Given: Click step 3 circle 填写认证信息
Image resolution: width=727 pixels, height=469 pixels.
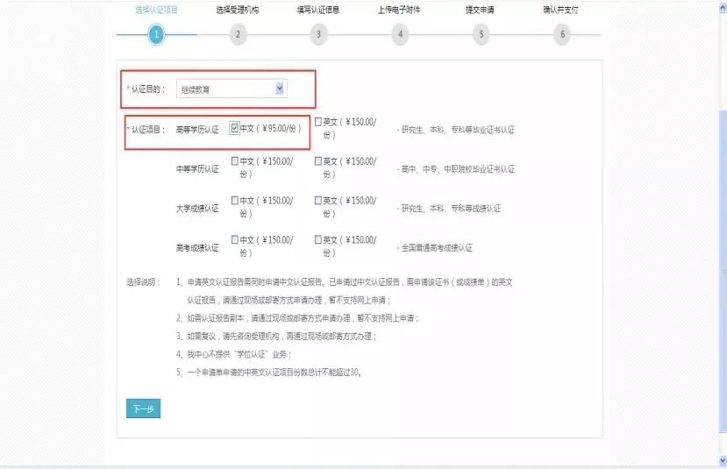Looking at the screenshot, I should click(318, 34).
